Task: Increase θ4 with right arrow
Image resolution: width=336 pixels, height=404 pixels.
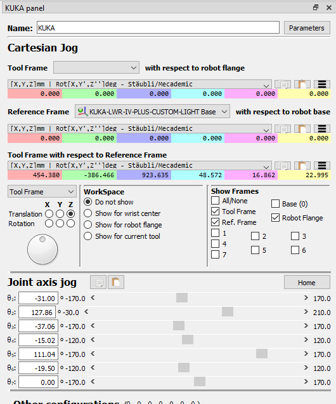Action: (x=306, y=340)
